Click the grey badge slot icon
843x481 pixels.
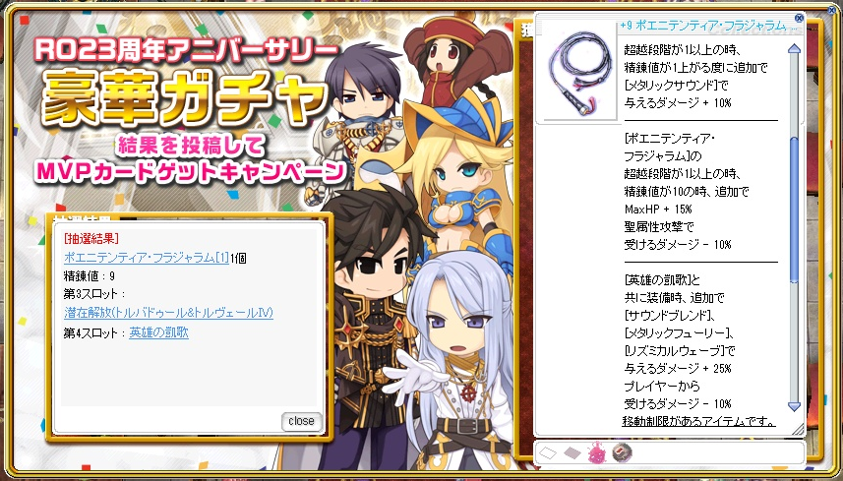[x=622, y=453]
